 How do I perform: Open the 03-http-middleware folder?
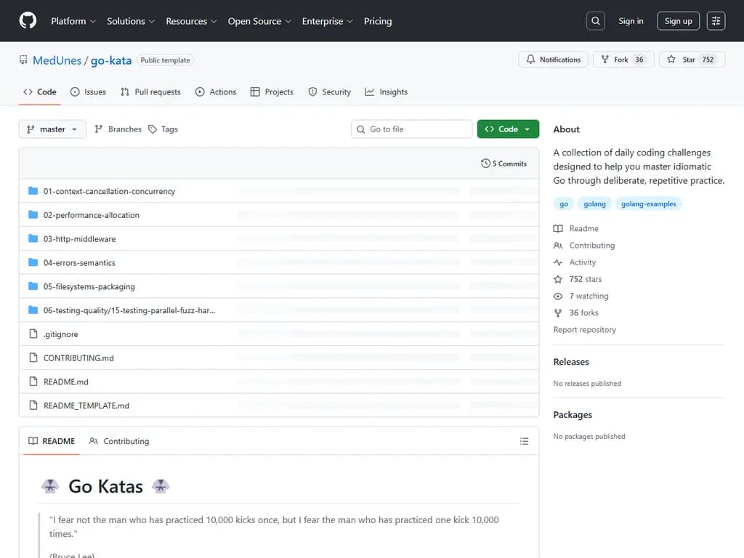coord(79,239)
